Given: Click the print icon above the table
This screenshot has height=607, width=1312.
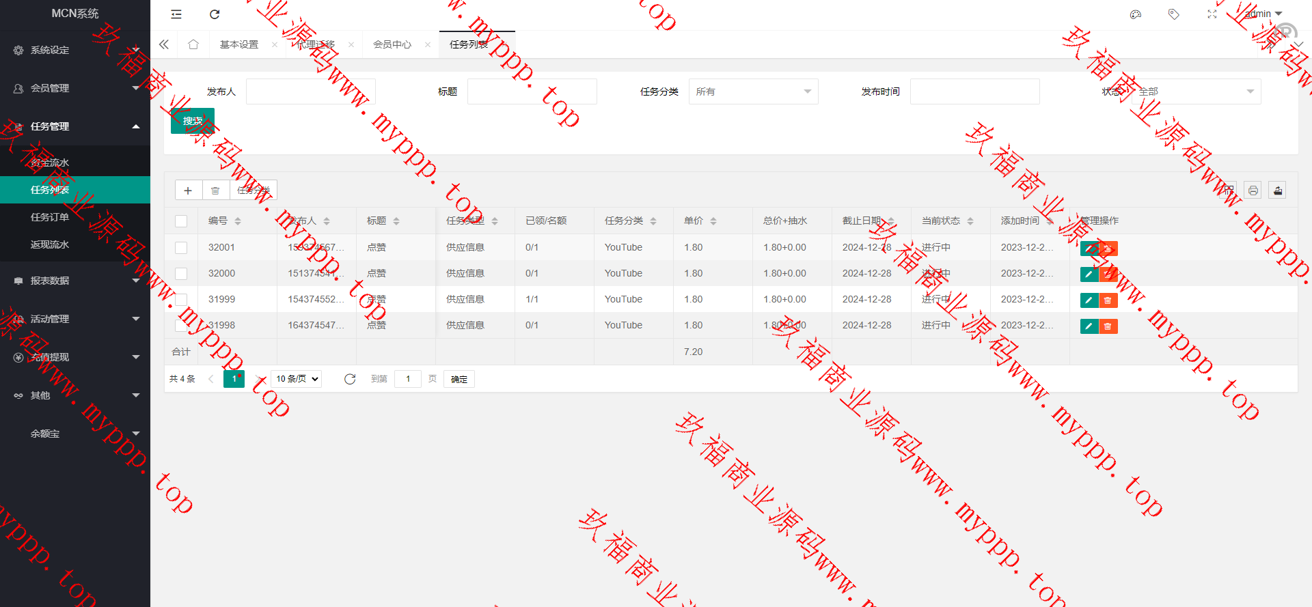Looking at the screenshot, I should 1253,190.
